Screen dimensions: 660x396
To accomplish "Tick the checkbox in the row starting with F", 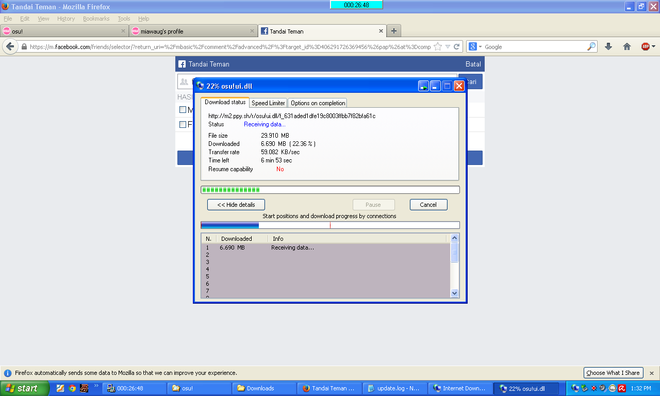I will [x=183, y=124].
